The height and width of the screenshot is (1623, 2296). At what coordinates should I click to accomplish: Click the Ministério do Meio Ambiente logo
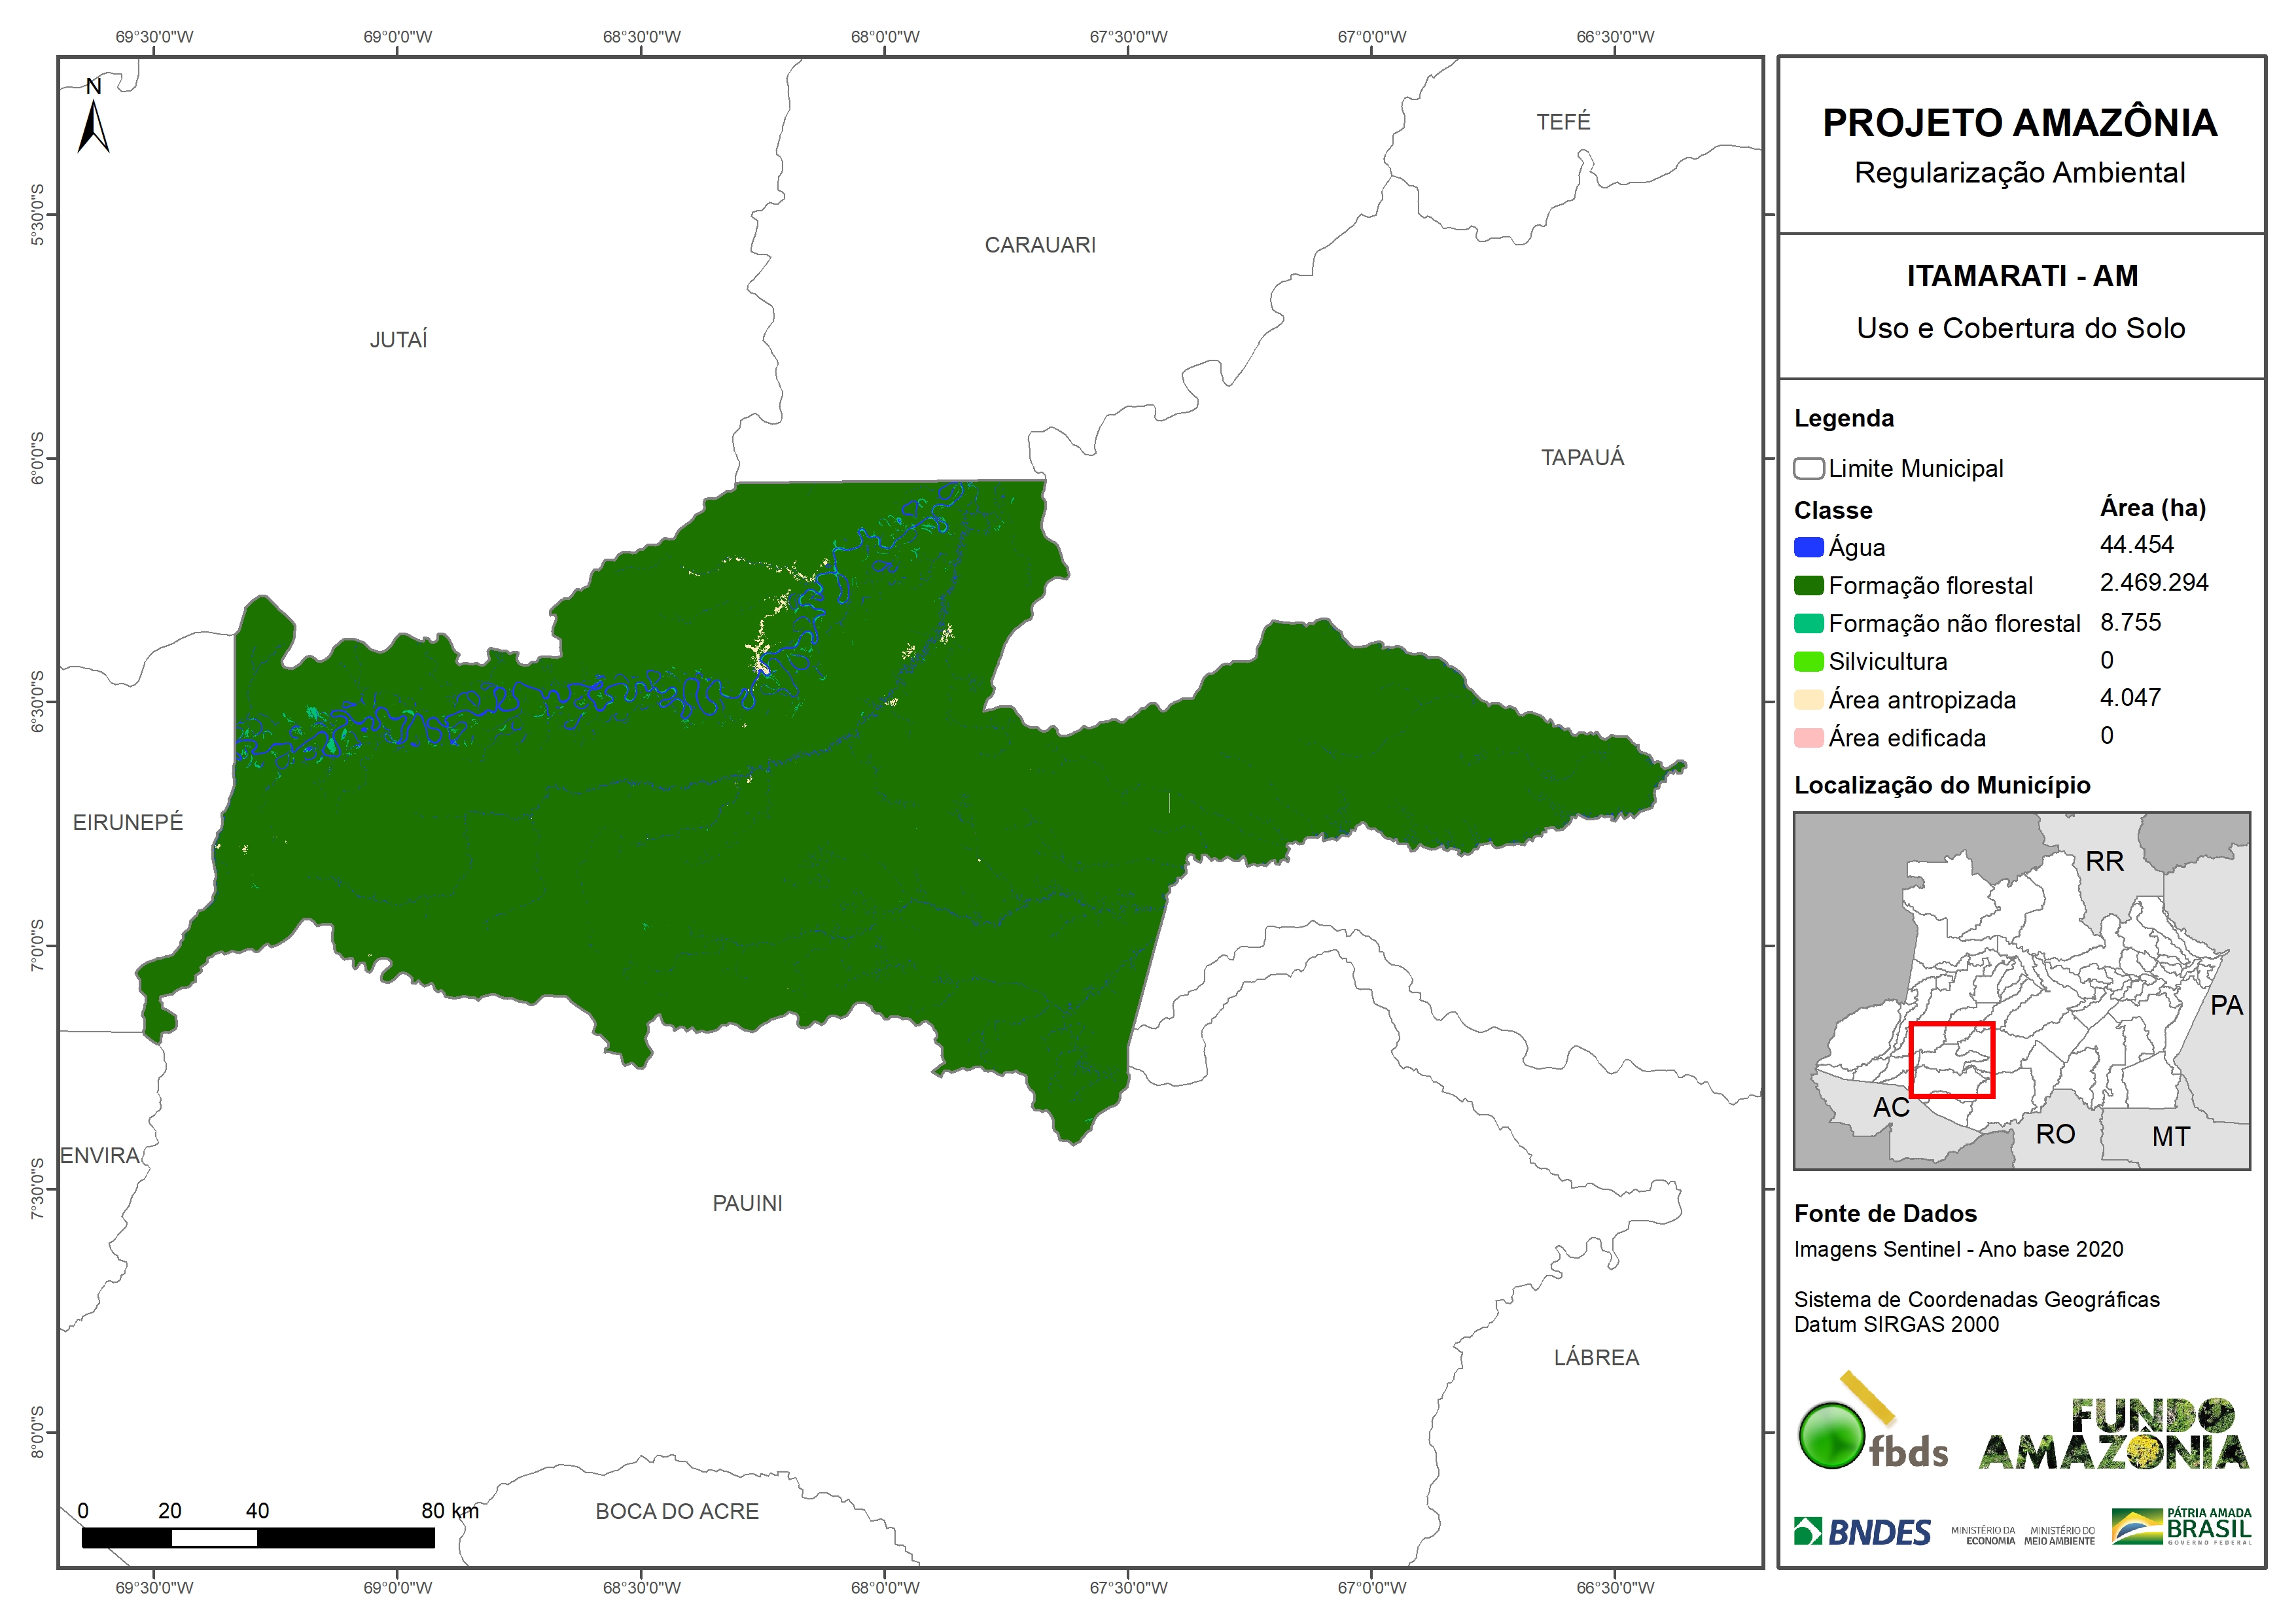[x=2059, y=1536]
